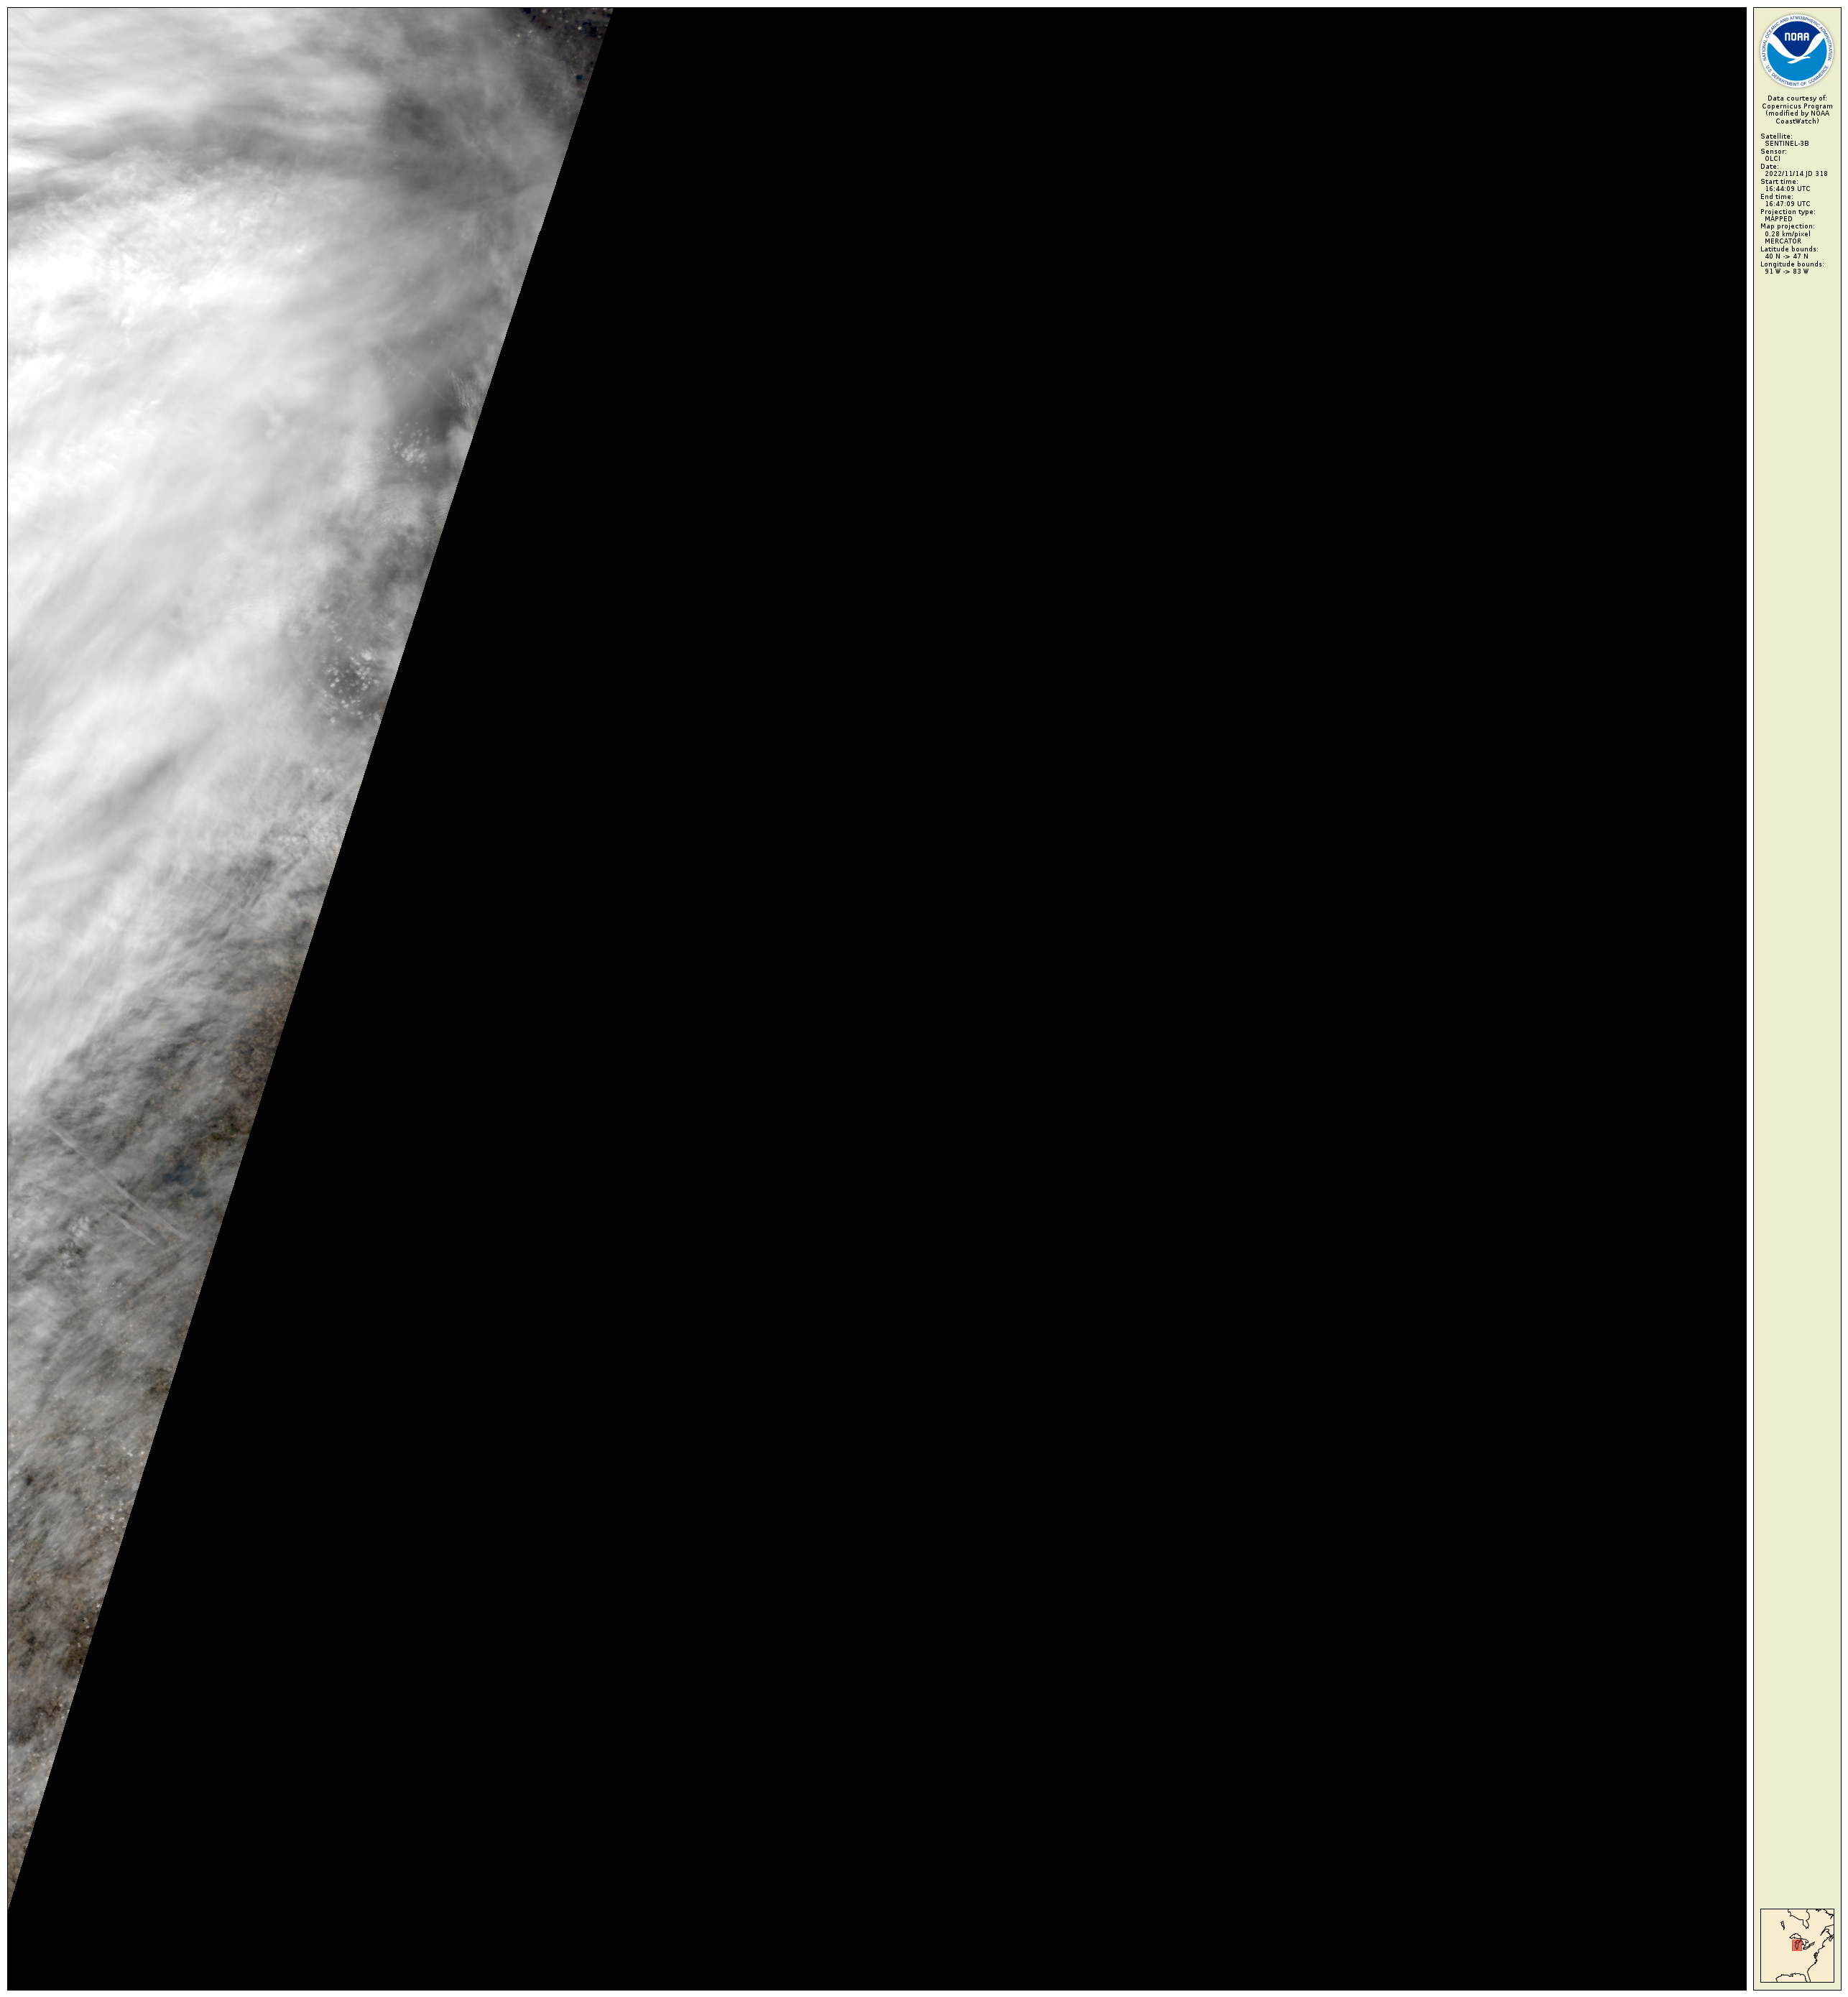Click the '0.28 km/pixel' resolution value

click(1788, 234)
